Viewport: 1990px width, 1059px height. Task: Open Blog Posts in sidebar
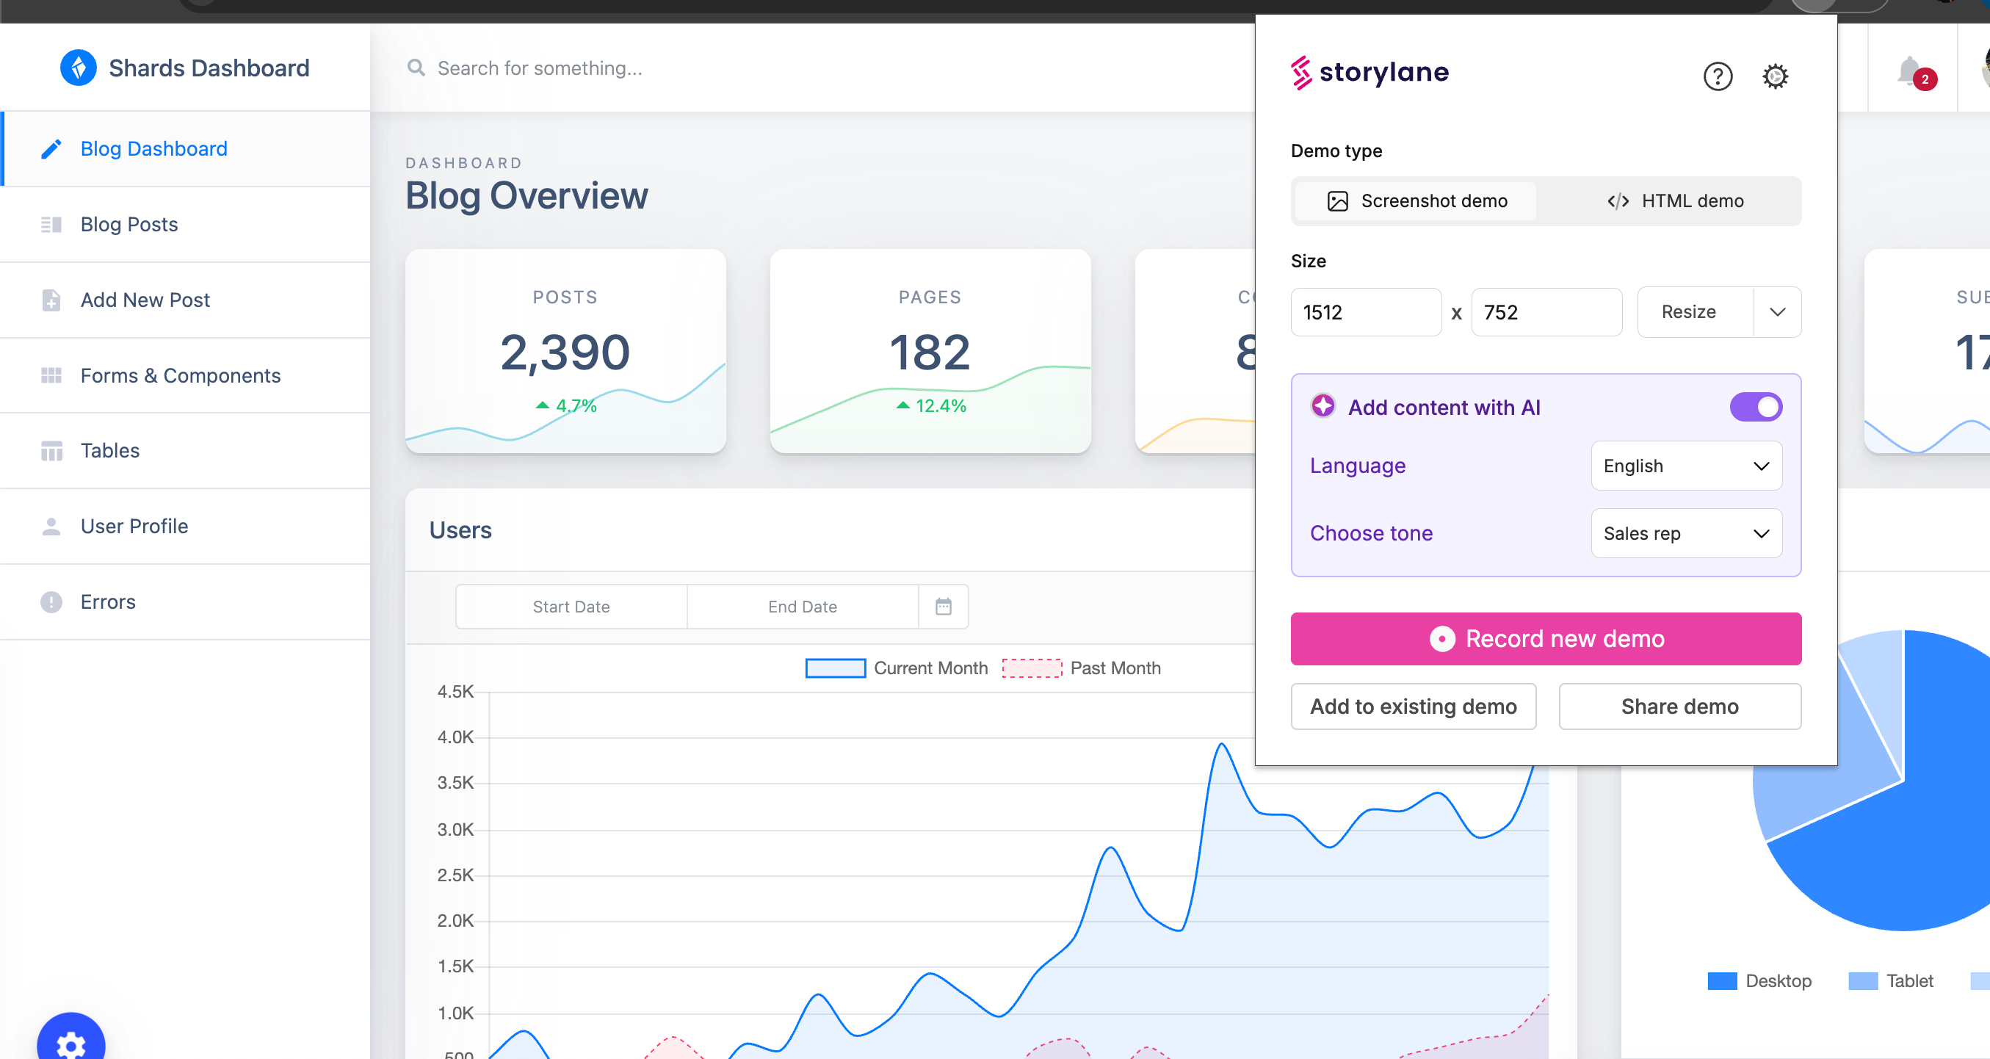129,224
